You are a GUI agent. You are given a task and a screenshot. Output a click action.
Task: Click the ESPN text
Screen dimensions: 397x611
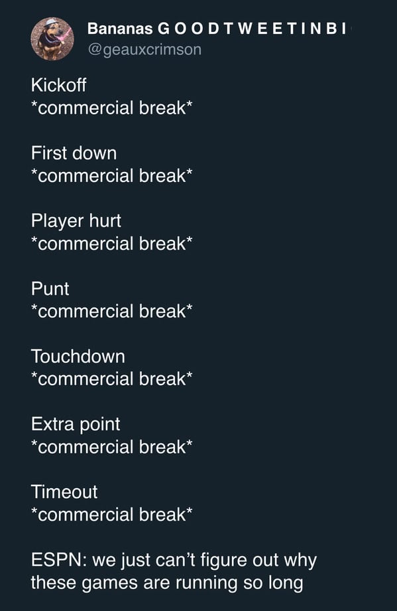tap(59, 560)
